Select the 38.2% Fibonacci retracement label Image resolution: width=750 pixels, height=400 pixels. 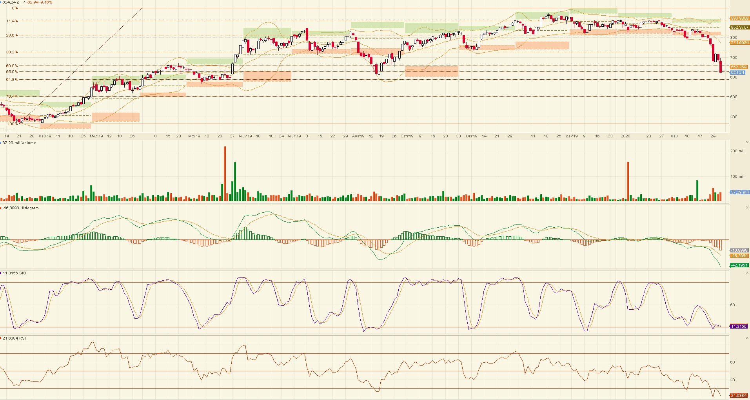[12, 52]
